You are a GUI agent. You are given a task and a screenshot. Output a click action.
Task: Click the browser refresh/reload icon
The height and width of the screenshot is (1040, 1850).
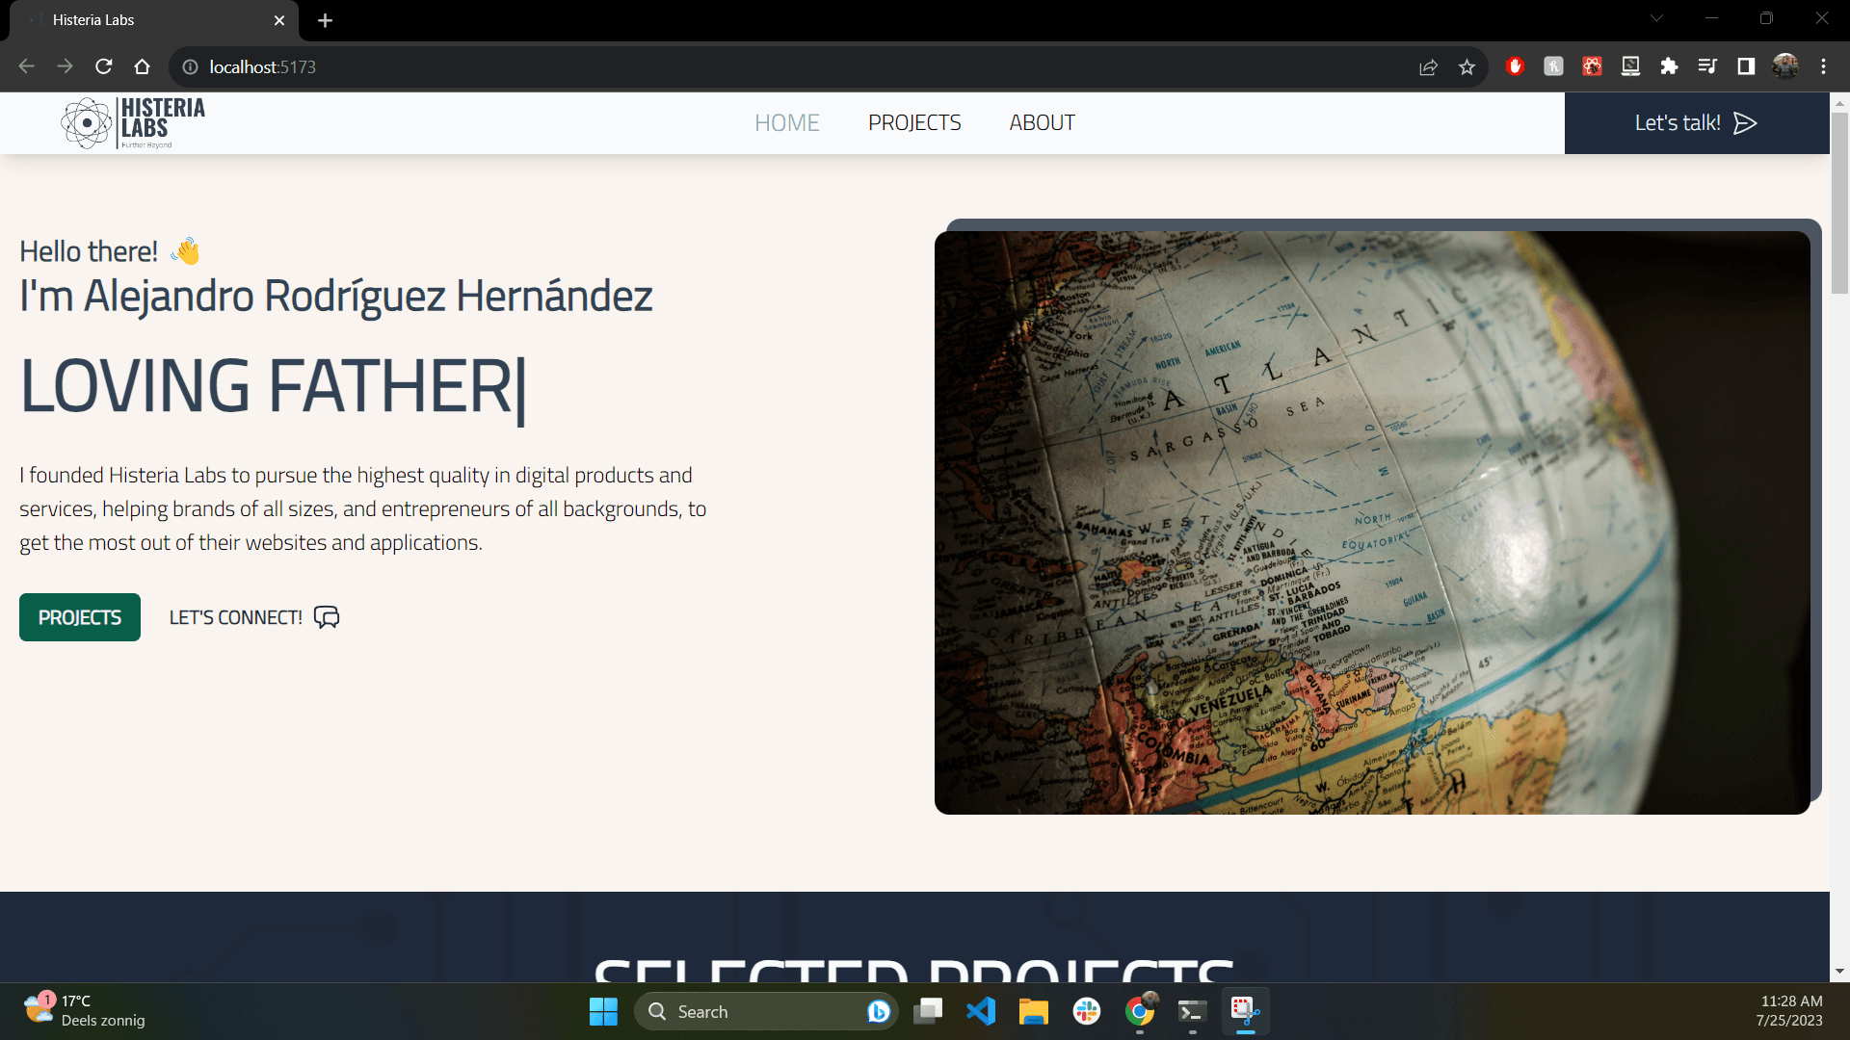[x=104, y=66]
